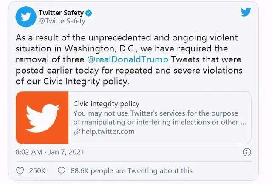
Task: Open the @TwitterSafety handle
Action: [62, 21]
